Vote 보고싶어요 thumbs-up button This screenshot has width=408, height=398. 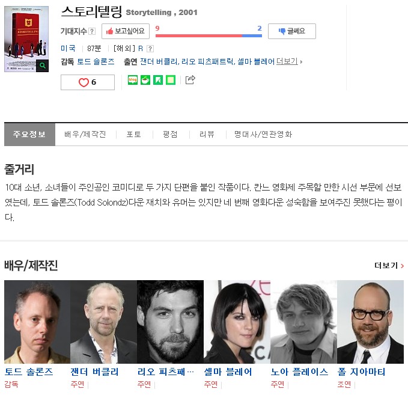click(x=126, y=31)
